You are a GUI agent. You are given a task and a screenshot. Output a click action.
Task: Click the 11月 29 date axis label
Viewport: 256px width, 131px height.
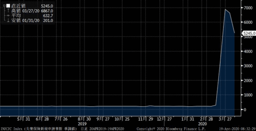click(146, 119)
